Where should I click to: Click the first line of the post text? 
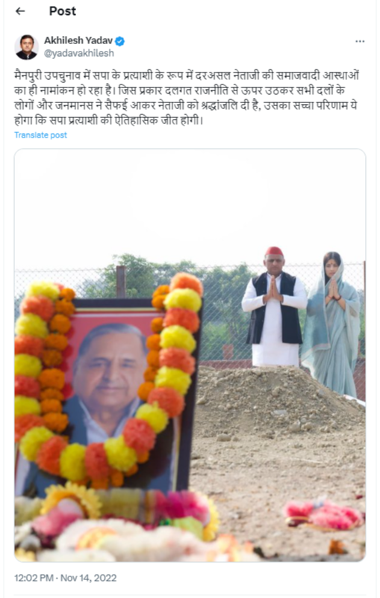click(x=187, y=75)
